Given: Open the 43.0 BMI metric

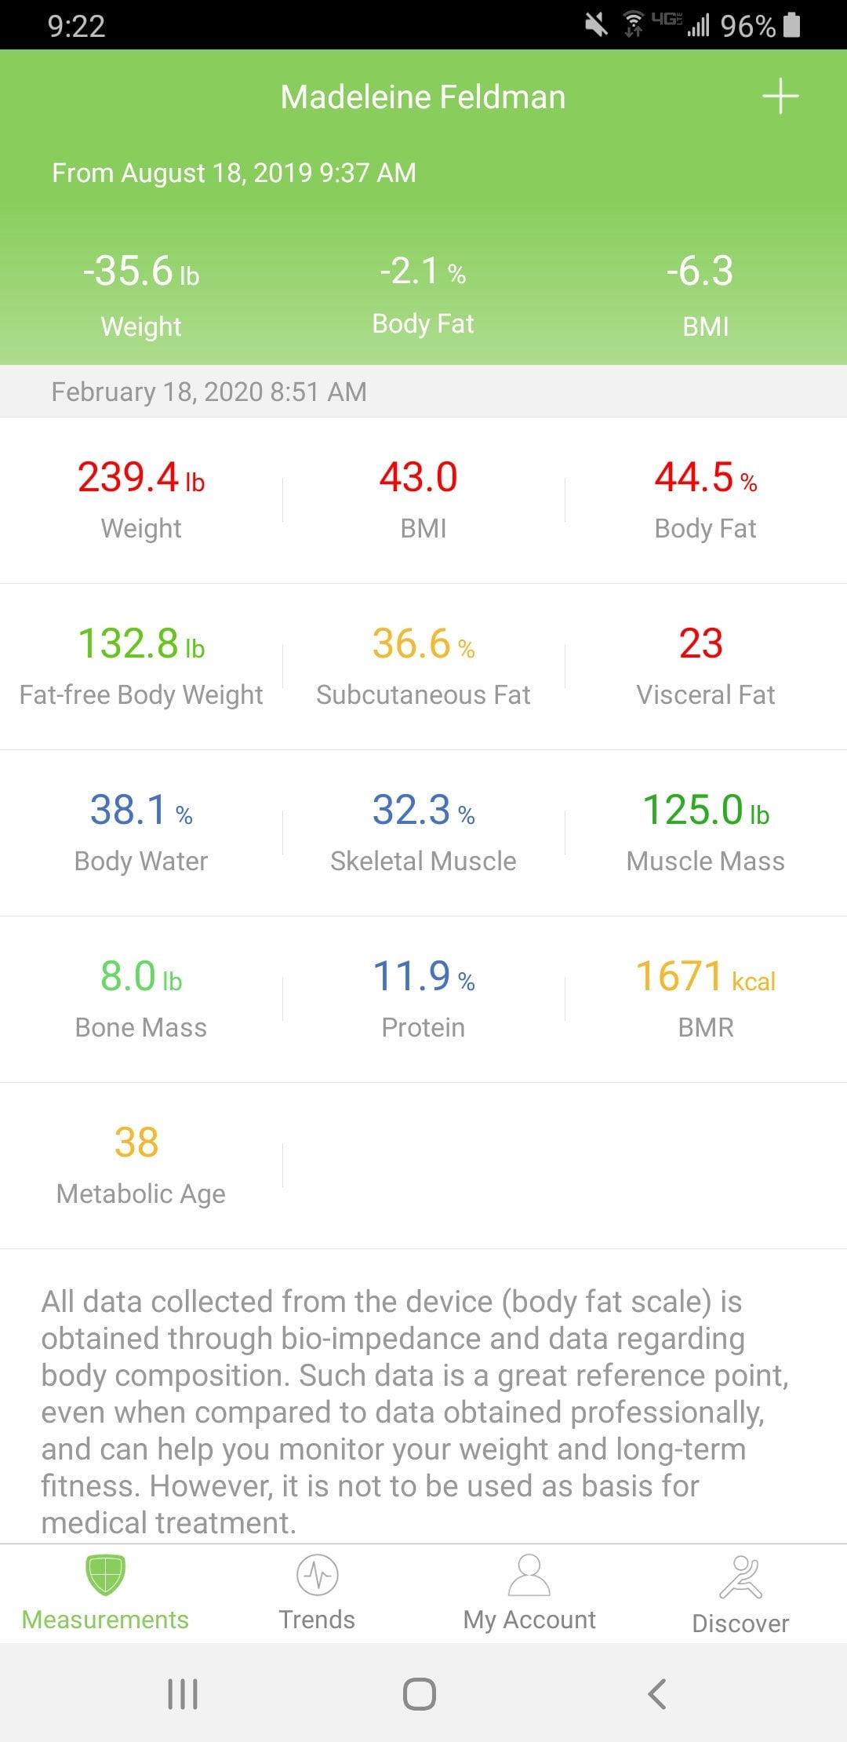Looking at the screenshot, I should 423,500.
